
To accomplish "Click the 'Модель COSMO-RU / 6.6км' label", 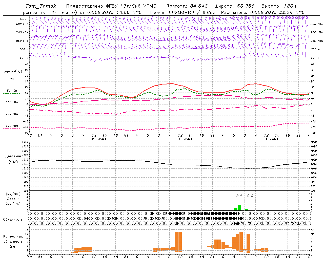I will pyautogui.click(x=183, y=12).
